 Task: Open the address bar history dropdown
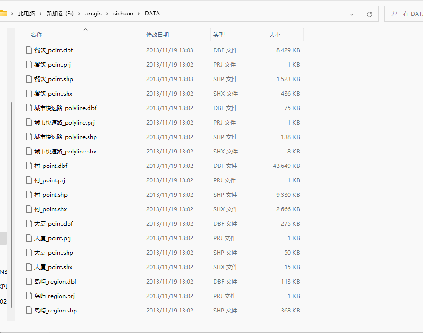(x=352, y=14)
